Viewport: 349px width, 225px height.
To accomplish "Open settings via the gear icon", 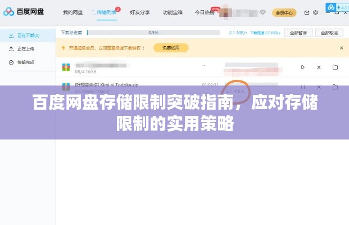I will (x=315, y=12).
